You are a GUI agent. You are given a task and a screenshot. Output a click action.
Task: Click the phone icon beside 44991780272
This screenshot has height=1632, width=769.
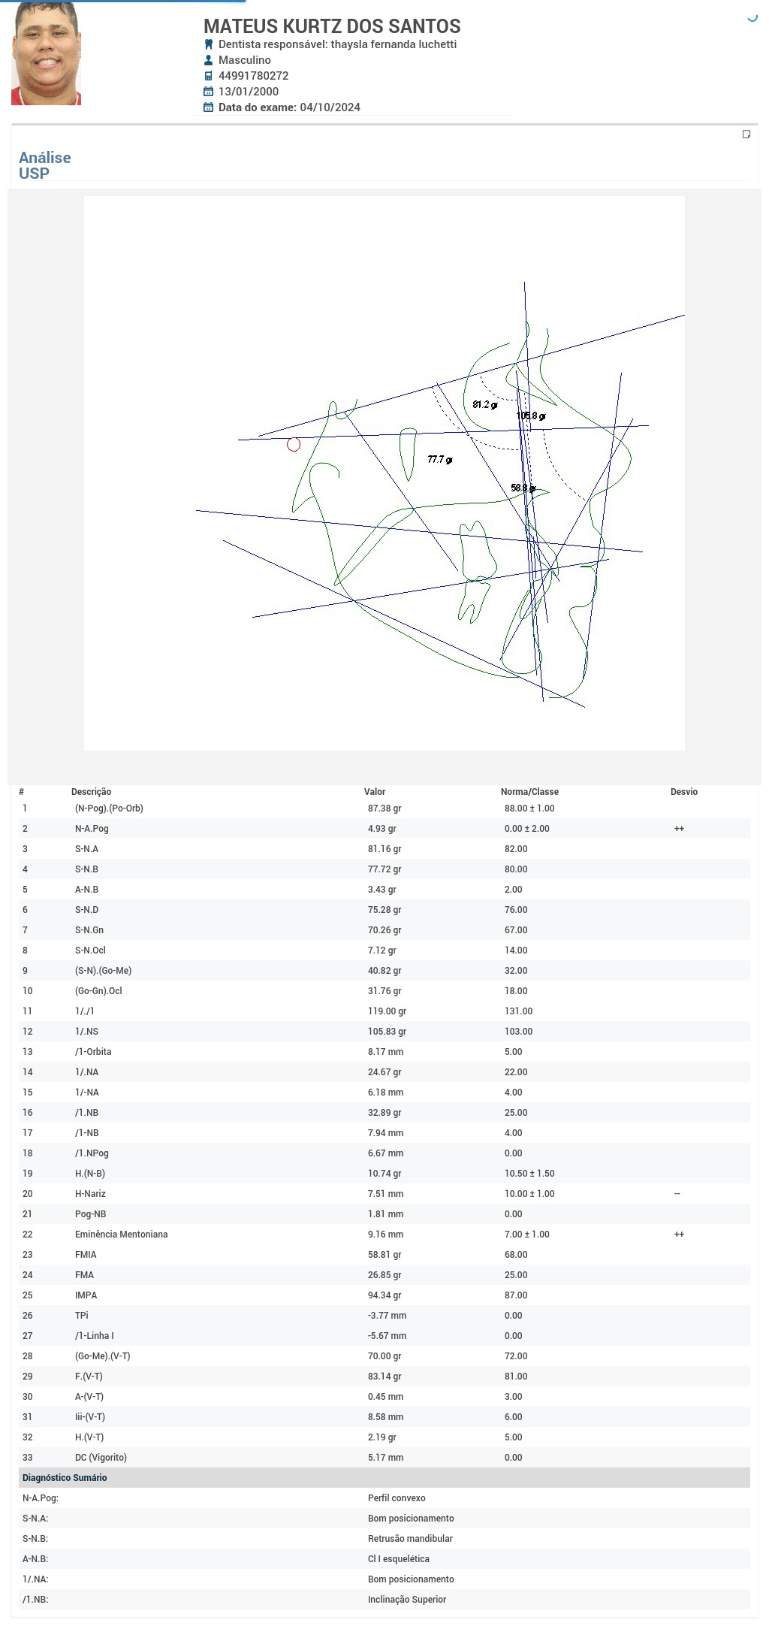(209, 76)
